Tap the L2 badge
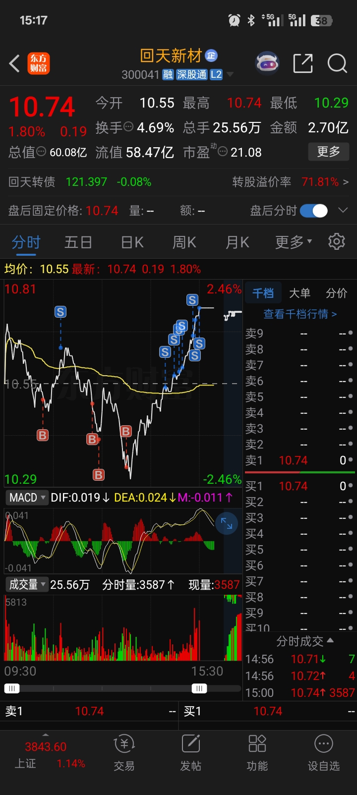 click(216, 75)
